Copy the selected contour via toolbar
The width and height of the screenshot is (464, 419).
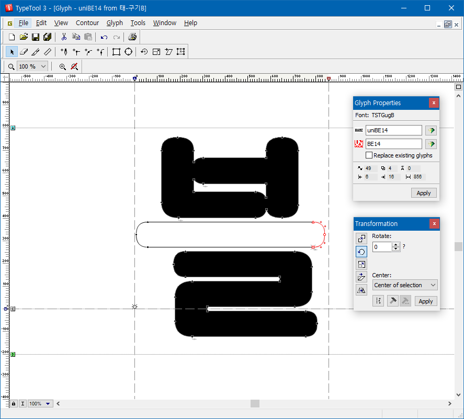coord(76,37)
